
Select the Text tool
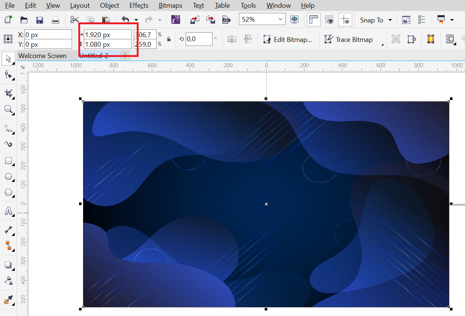tap(8, 211)
